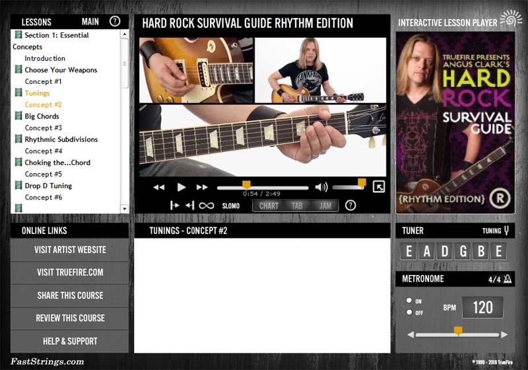
Task: Click SHARE THIS COURSE button
Action: (70, 295)
